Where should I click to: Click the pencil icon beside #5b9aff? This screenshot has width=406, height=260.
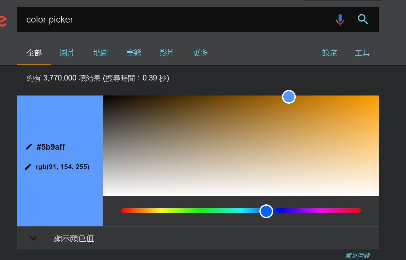[x=29, y=147]
